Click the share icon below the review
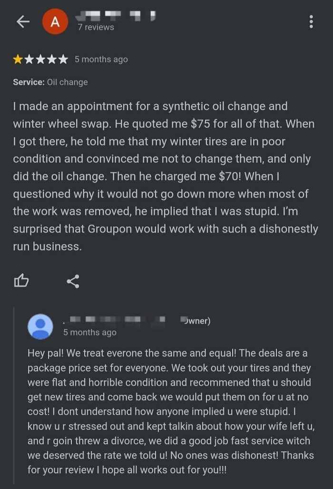333x489 pixels. tap(72, 281)
